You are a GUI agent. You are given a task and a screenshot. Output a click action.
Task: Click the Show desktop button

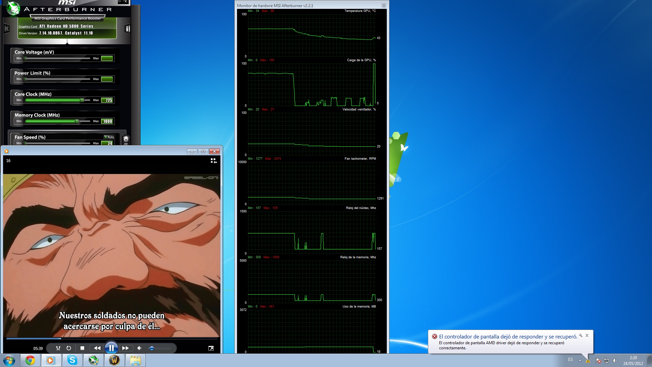(649, 360)
